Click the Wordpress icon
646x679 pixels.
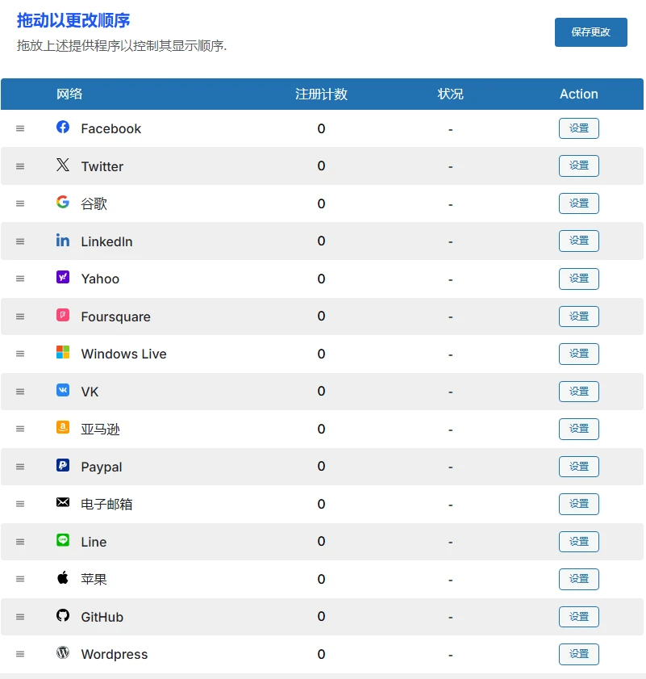(63, 654)
